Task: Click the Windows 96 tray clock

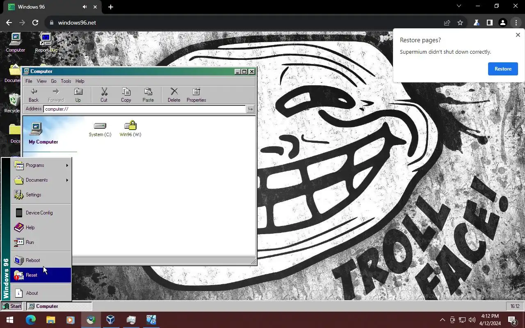Action: [x=515, y=306]
